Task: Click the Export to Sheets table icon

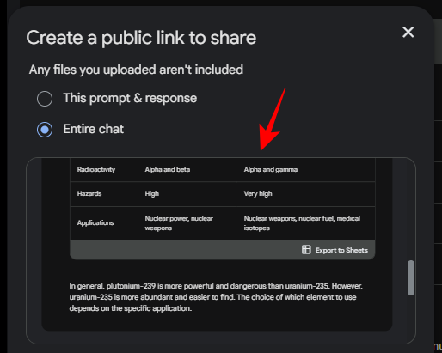Action: [306, 250]
